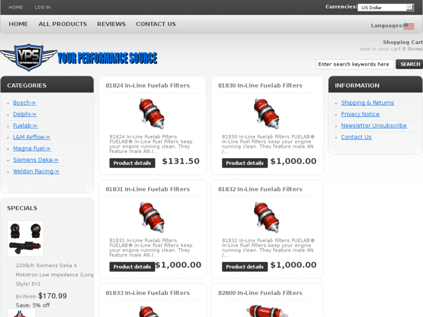Open the Shopping Cart heading link

(x=403, y=42)
